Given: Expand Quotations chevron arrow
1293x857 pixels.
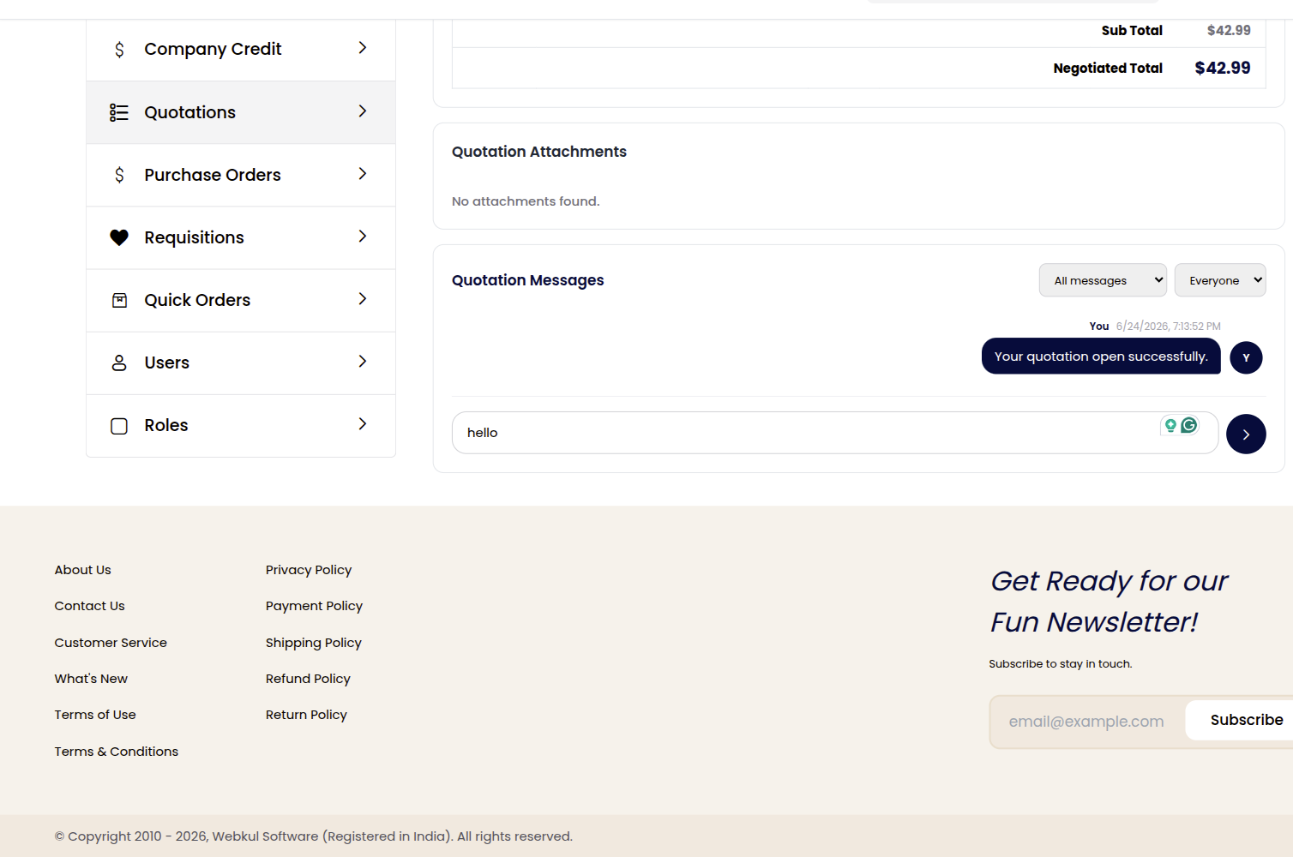Looking at the screenshot, I should 363,111.
